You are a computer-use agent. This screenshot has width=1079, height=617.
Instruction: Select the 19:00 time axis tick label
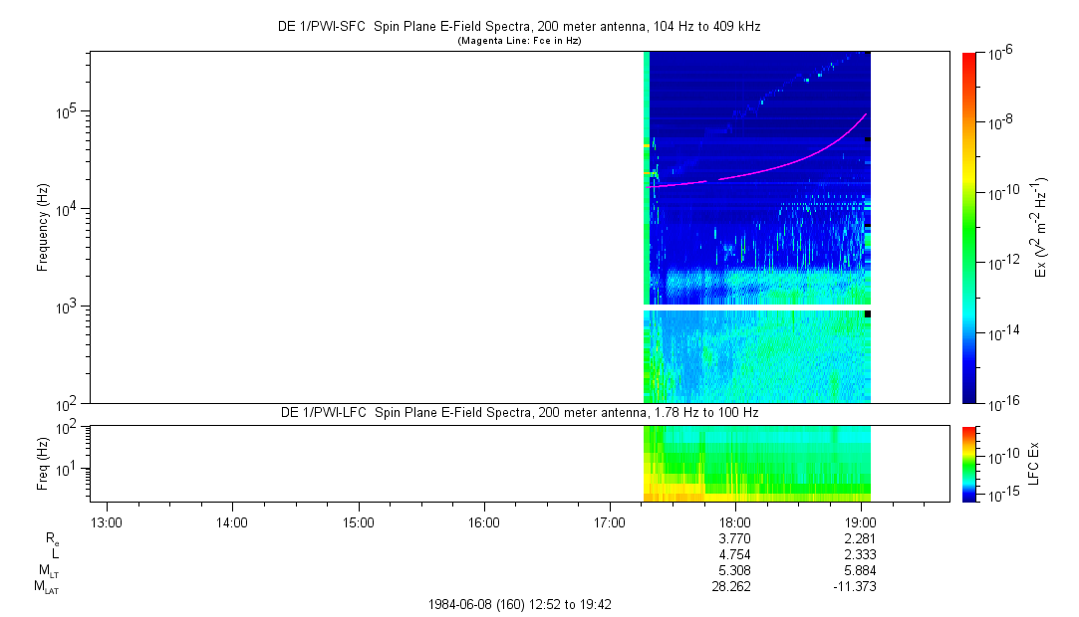pyautogui.click(x=860, y=521)
